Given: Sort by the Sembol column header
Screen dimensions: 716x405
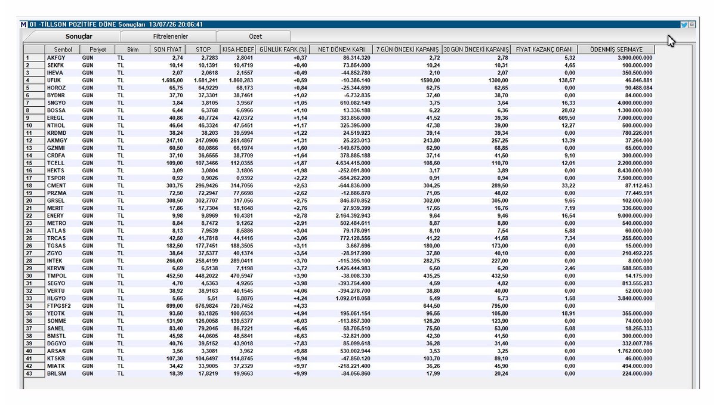Looking at the screenshot, I should point(63,50).
